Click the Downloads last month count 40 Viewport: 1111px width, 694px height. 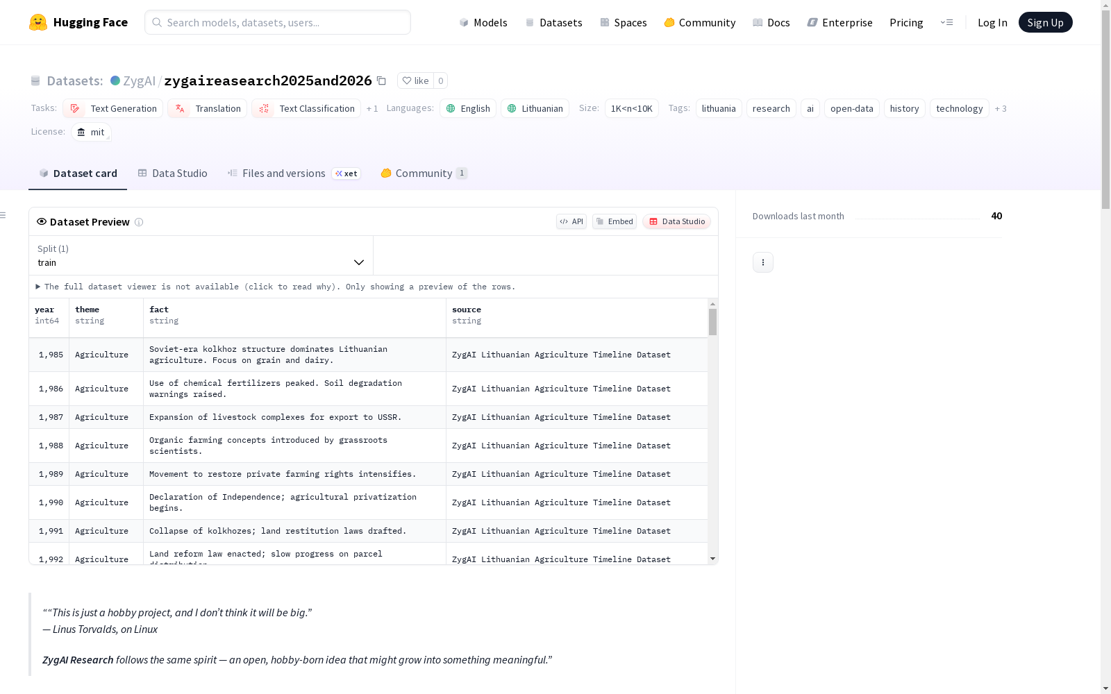pyautogui.click(x=996, y=216)
